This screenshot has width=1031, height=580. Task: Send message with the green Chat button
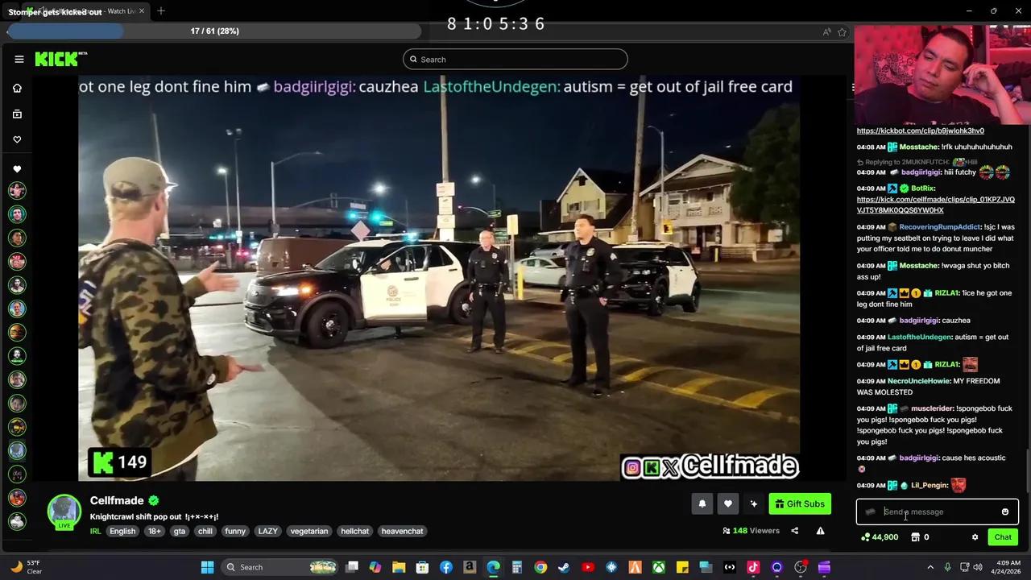tap(1003, 537)
